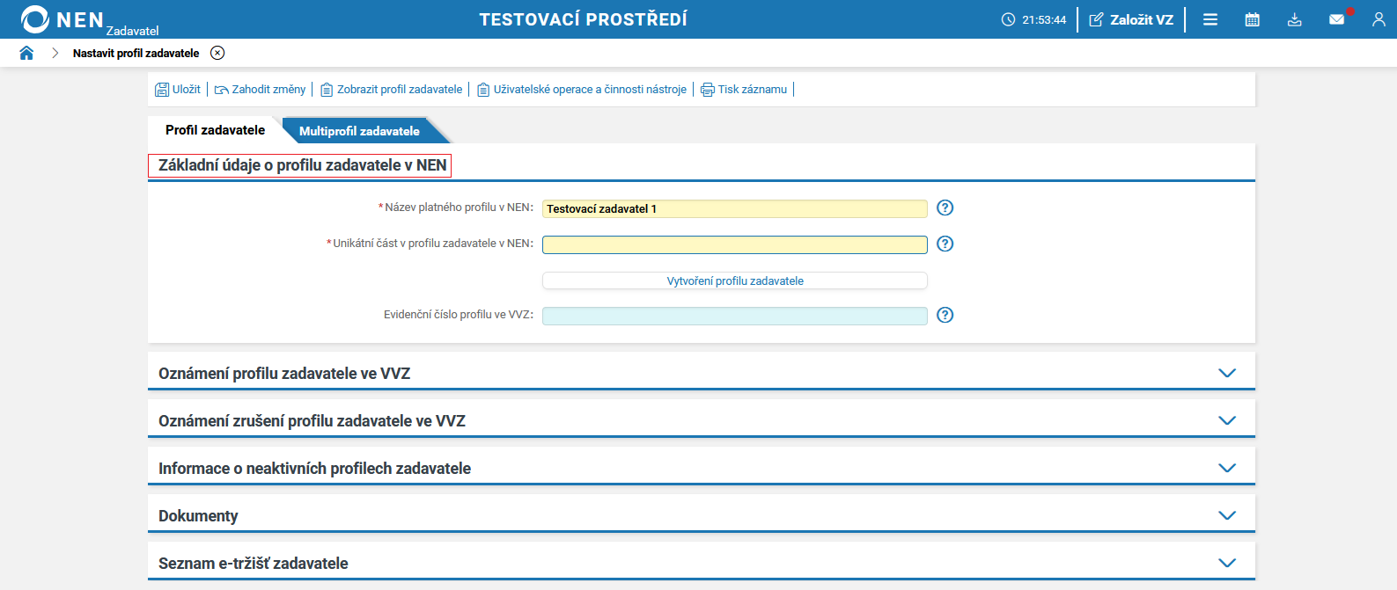This screenshot has width=1397, height=590.
Task: Open the messages envelope icon
Action: 1336,19
